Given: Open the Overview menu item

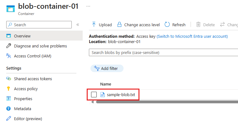Looking at the screenshot, I should [22, 36].
